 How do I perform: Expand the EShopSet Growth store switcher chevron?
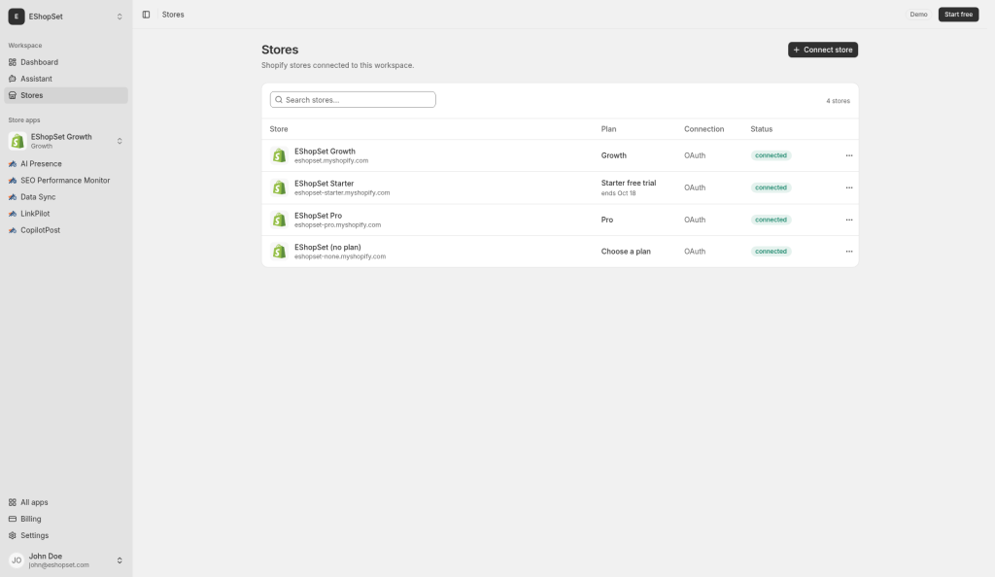(x=120, y=141)
